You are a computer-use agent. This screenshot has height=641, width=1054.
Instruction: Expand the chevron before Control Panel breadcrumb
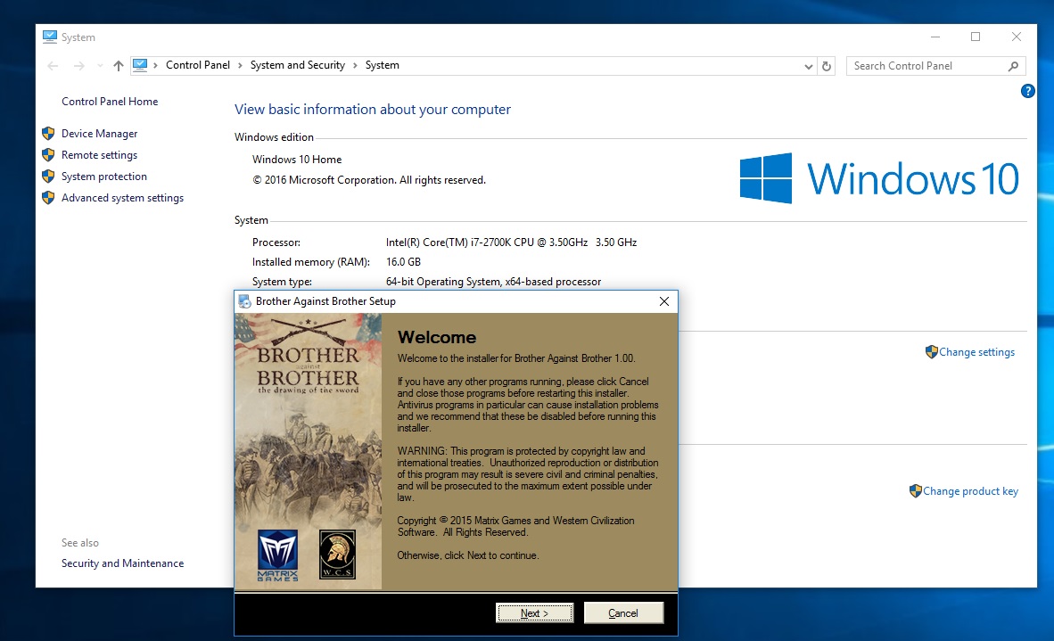(155, 65)
